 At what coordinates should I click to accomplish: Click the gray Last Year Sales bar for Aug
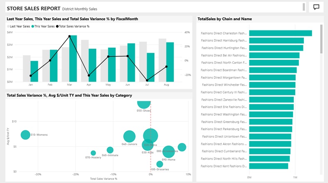coord(162,60)
